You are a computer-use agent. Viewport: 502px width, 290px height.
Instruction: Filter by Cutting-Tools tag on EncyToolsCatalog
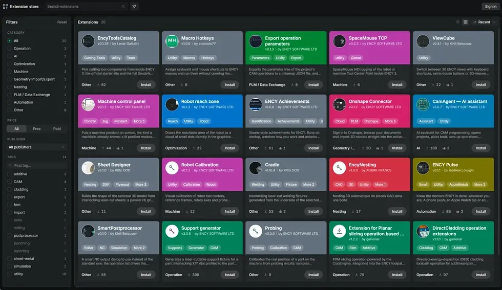[94, 58]
